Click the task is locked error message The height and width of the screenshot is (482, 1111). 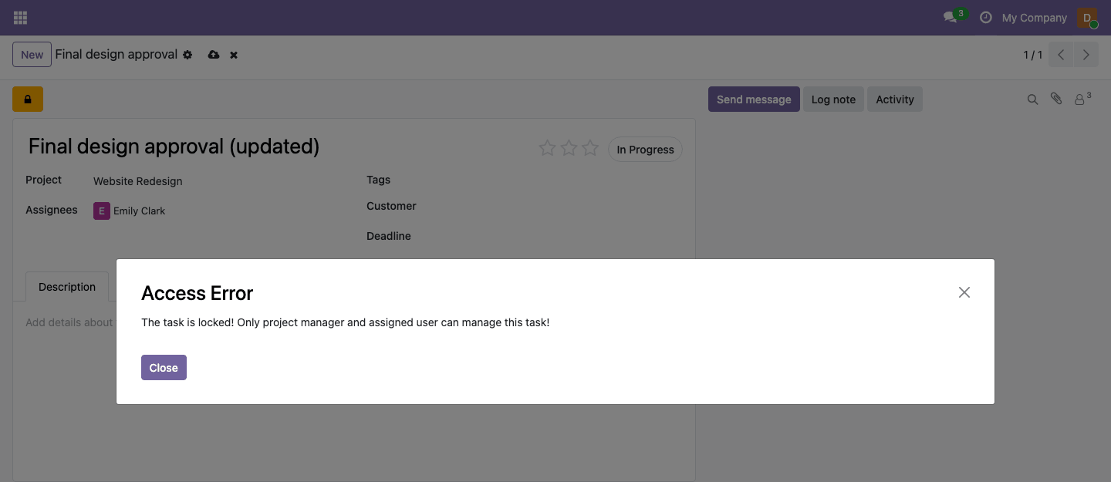pos(346,322)
